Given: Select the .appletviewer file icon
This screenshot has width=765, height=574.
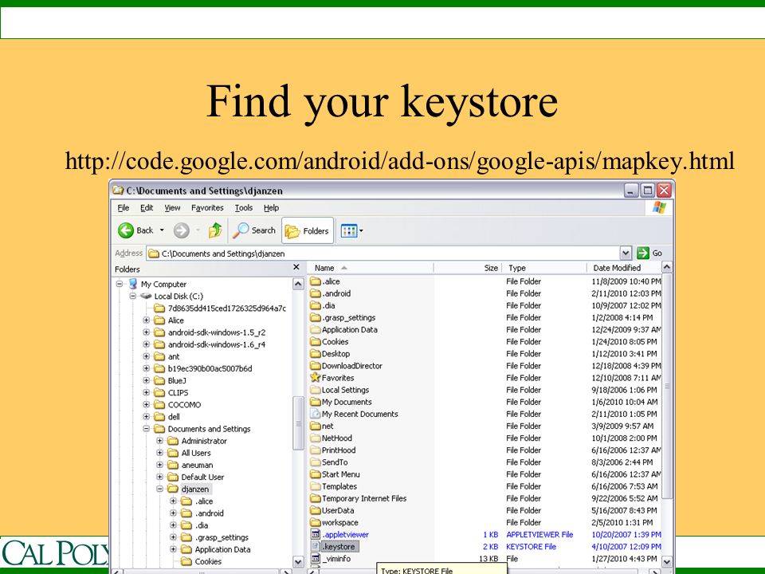Looking at the screenshot, I should (316, 534).
